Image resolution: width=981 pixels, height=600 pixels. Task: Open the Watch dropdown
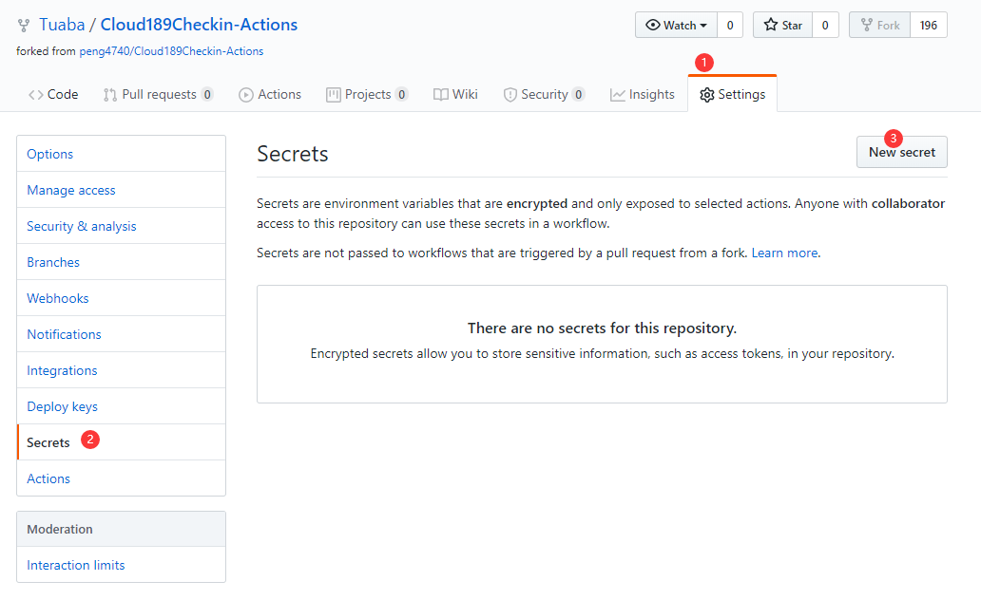click(x=676, y=26)
